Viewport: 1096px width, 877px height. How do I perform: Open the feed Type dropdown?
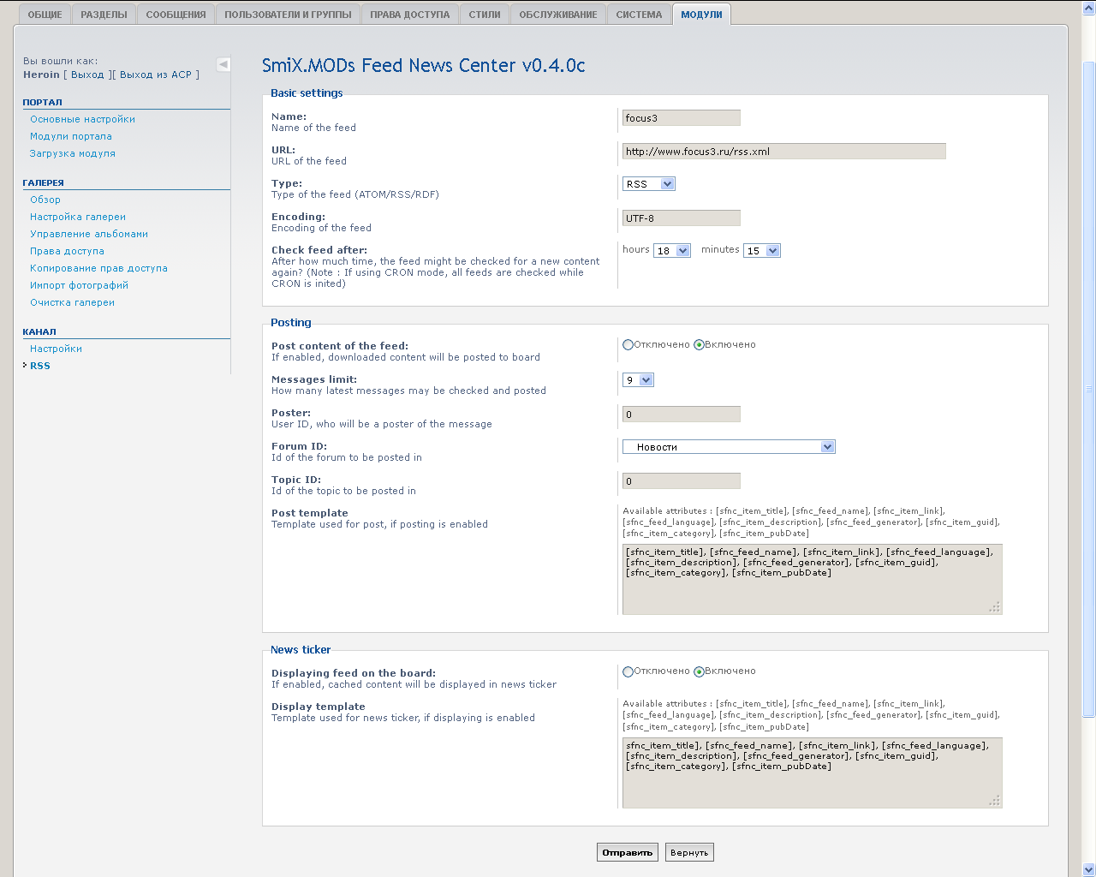point(649,184)
